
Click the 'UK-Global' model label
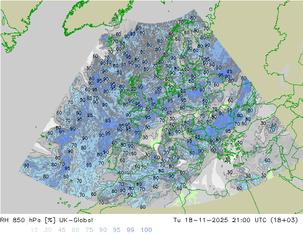click(x=76, y=220)
